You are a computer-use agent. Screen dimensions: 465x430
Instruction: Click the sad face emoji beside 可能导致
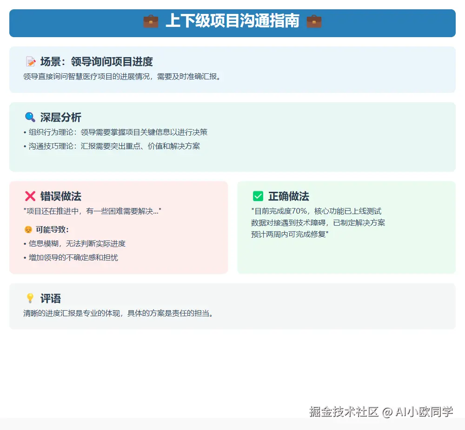[x=28, y=229]
